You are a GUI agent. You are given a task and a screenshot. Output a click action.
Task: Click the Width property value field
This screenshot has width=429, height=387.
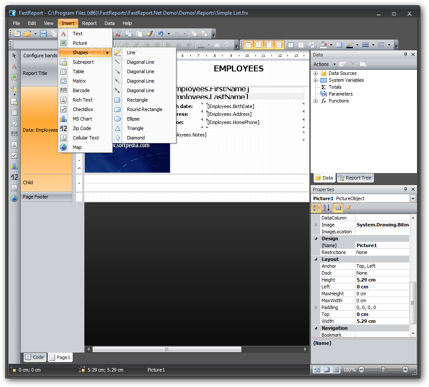click(x=382, y=321)
